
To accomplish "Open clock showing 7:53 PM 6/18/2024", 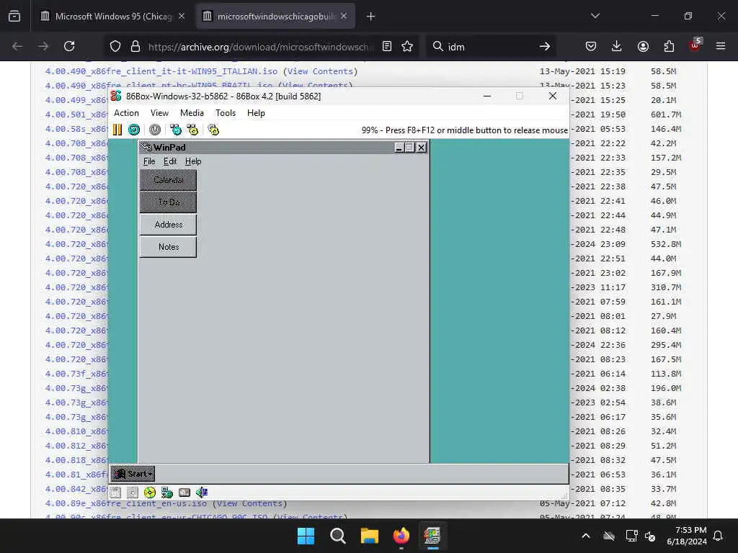I will point(687,536).
